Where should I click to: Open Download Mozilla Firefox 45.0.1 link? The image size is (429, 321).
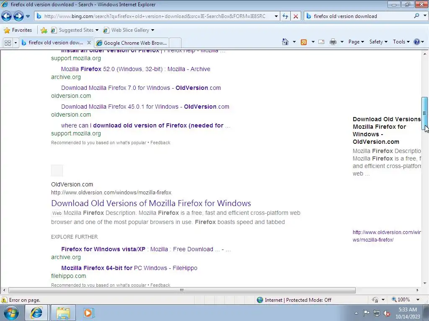coord(145,107)
